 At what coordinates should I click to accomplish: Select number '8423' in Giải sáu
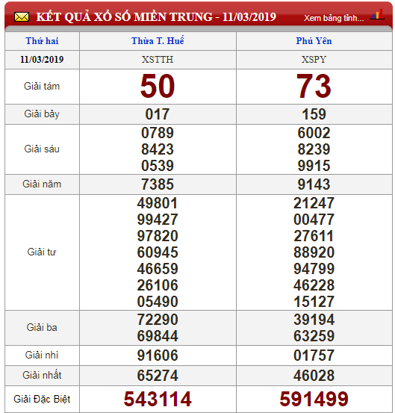(x=158, y=149)
